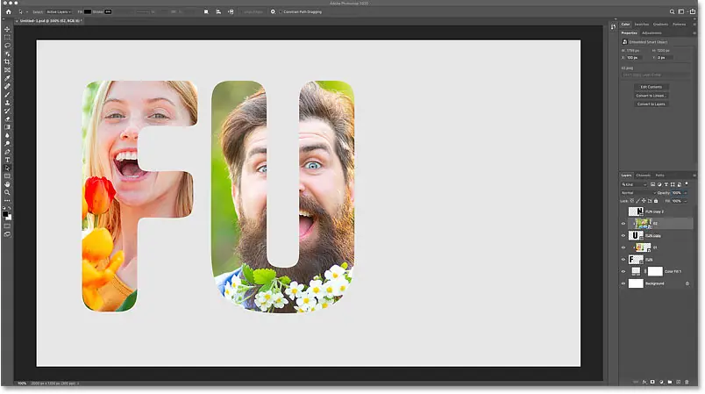This screenshot has height=394, width=705.
Task: Enable Constrain Path Dragging checkbox
Action: coord(282,12)
